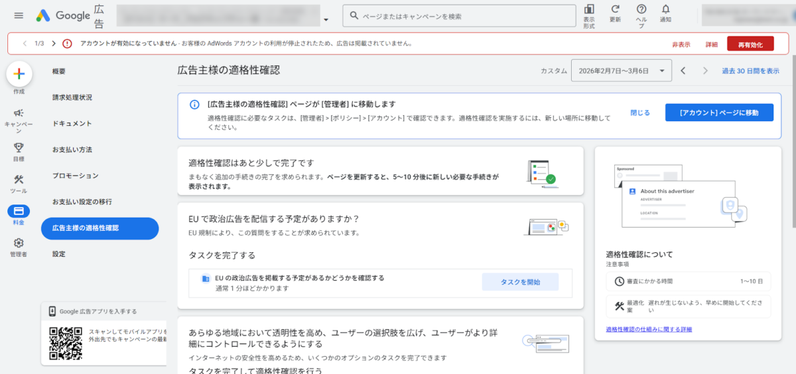Open the ツール wrench icon

19,180
